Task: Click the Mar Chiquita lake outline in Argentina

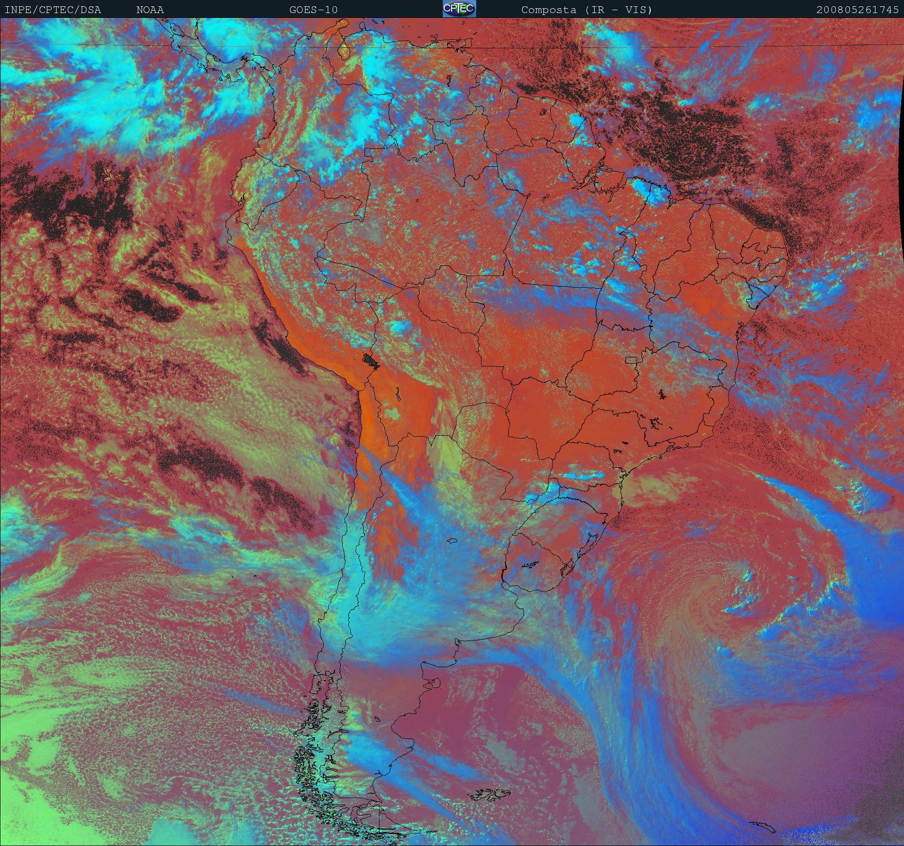Action: pyautogui.click(x=452, y=541)
